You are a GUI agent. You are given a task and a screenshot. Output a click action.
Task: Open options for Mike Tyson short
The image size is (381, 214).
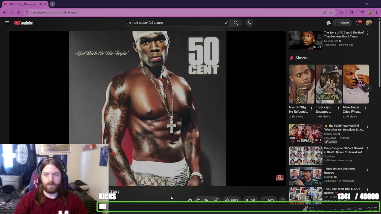365,109
